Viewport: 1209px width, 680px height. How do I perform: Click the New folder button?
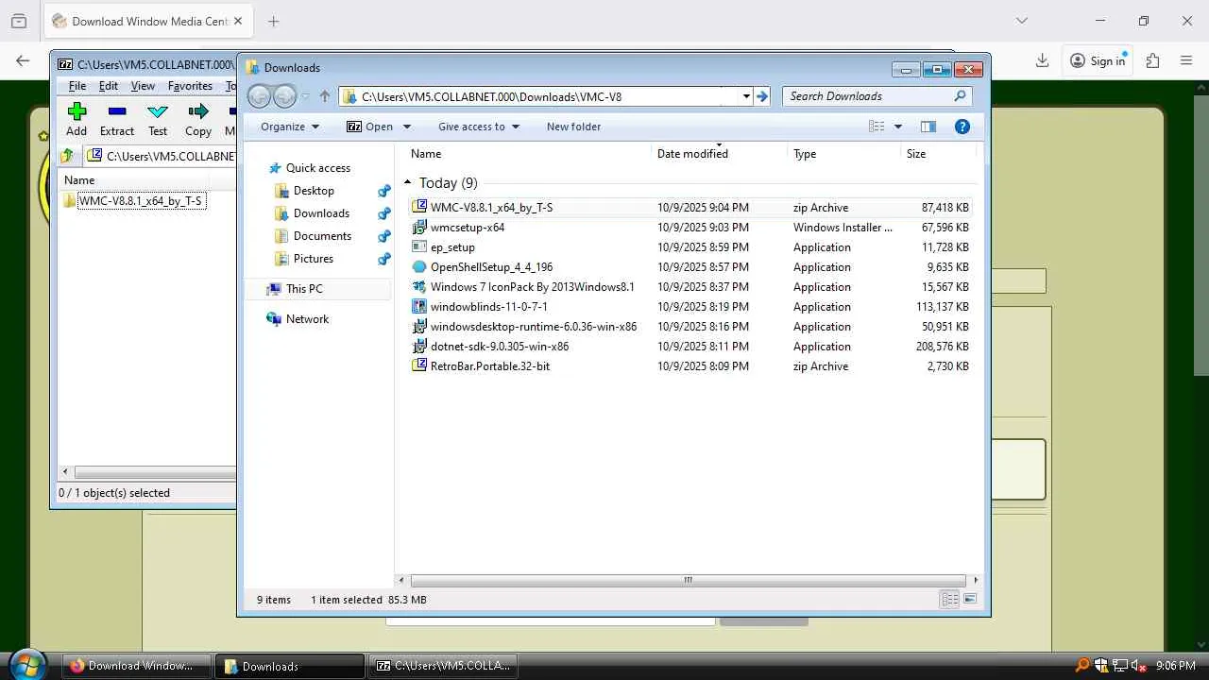coord(573,127)
